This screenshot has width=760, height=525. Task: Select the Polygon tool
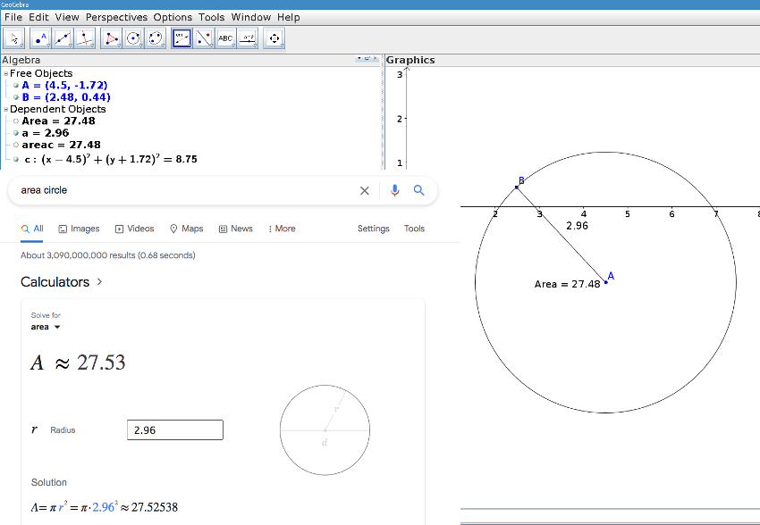point(112,37)
